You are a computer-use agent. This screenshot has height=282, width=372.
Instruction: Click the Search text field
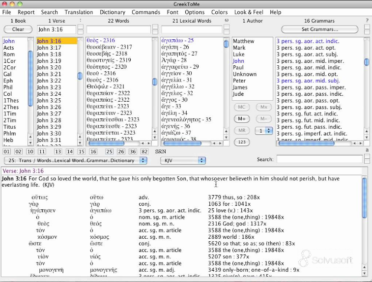click(319, 159)
